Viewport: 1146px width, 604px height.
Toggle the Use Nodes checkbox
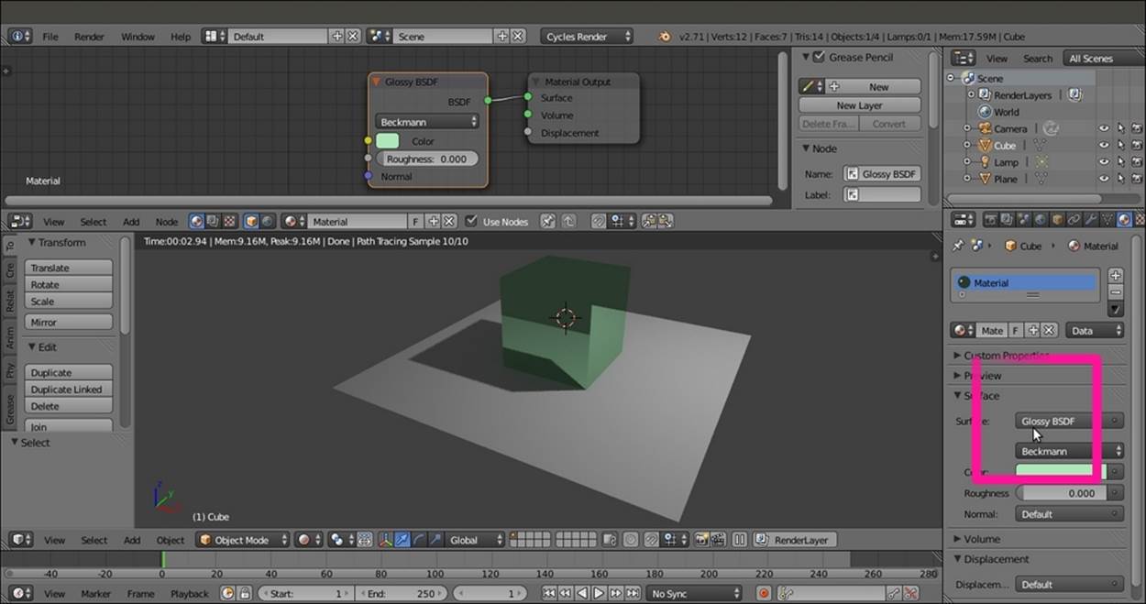tap(471, 221)
